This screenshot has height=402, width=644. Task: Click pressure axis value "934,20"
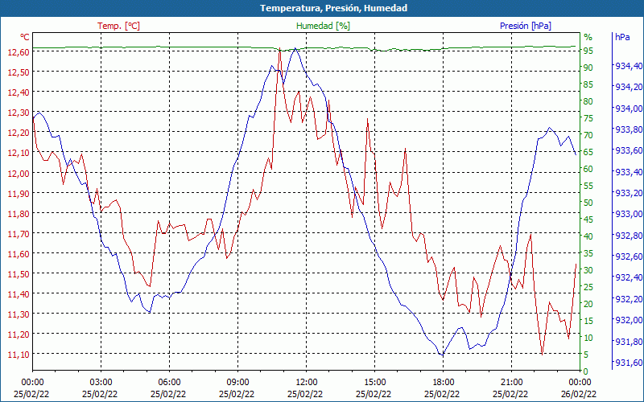629,87
